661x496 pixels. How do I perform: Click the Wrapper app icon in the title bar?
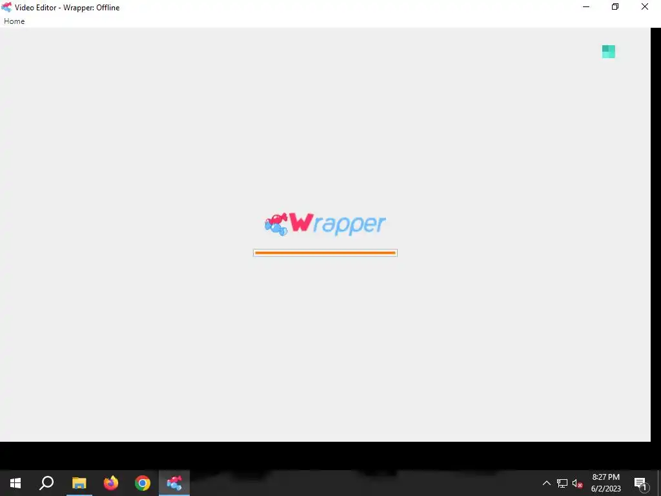pyautogui.click(x=6, y=7)
